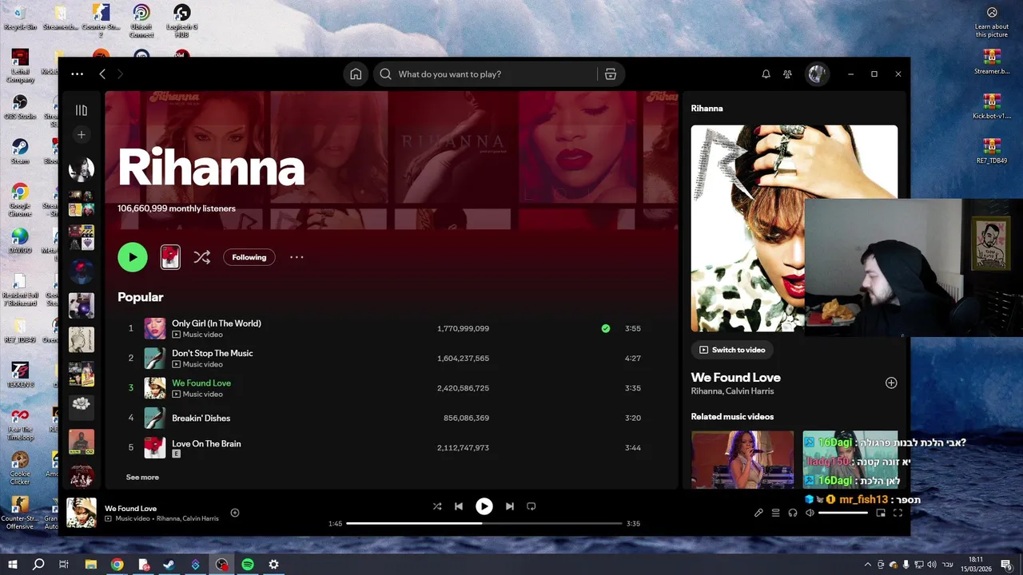This screenshot has height=575, width=1023.
Task: Open mini player icon
Action: 881,513
